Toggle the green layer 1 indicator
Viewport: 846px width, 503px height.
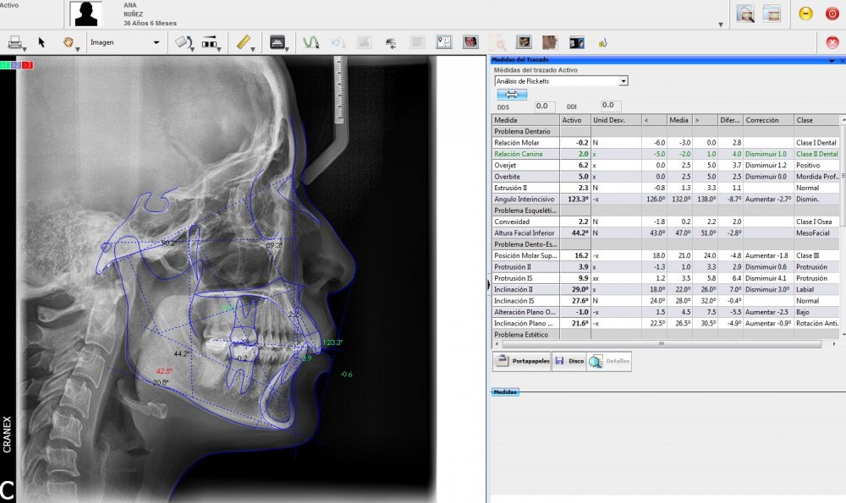(x=6, y=65)
